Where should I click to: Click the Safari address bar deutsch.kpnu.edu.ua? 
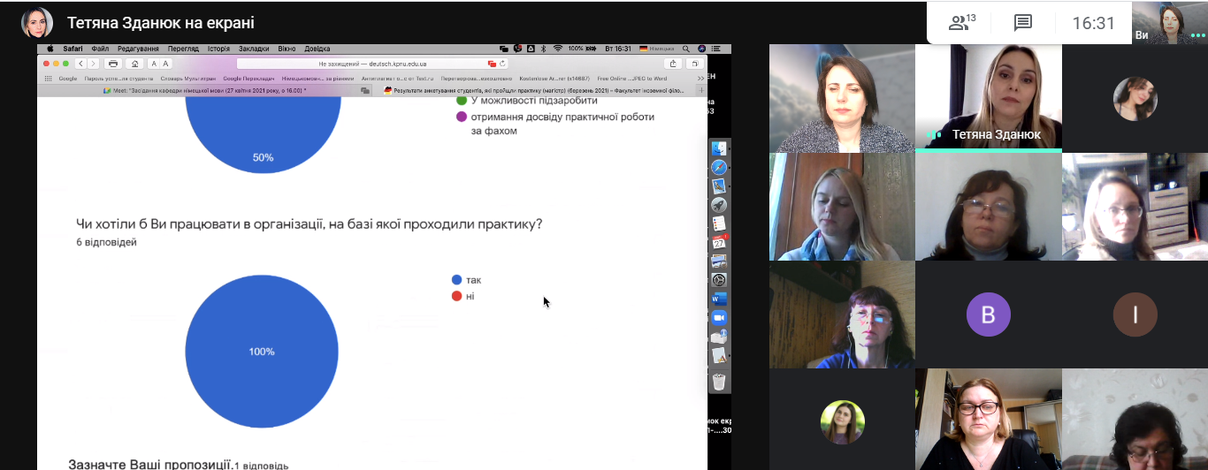[x=371, y=64]
